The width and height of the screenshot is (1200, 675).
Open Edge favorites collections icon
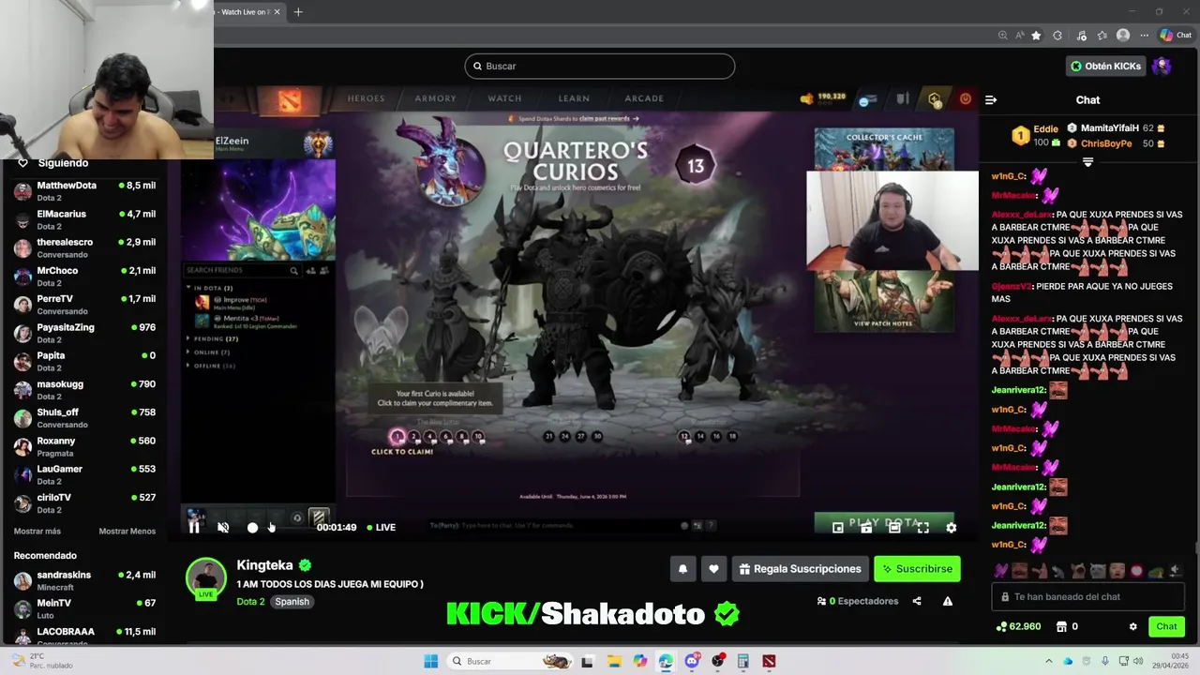1102,36
